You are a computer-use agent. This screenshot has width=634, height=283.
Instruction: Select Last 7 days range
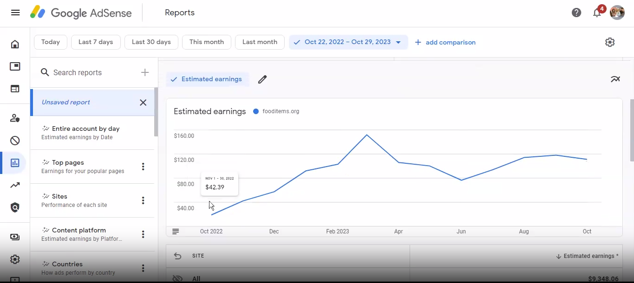tap(96, 42)
